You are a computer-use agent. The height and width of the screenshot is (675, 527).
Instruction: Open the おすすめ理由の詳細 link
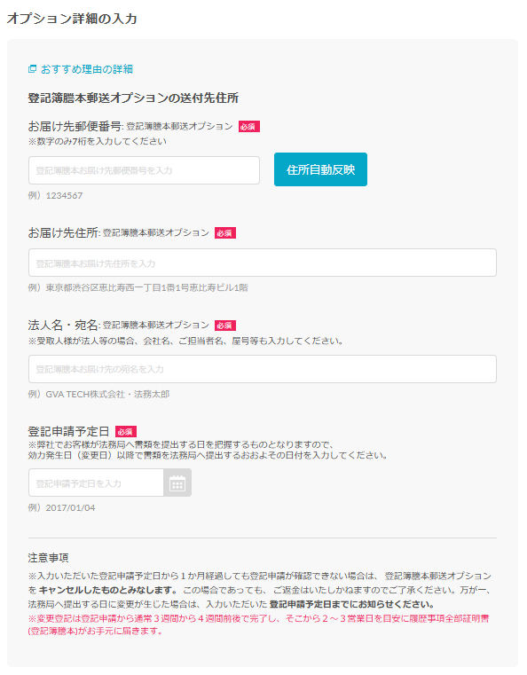(x=87, y=69)
